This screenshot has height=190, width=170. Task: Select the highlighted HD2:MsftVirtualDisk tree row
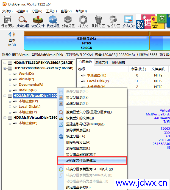point(35,96)
